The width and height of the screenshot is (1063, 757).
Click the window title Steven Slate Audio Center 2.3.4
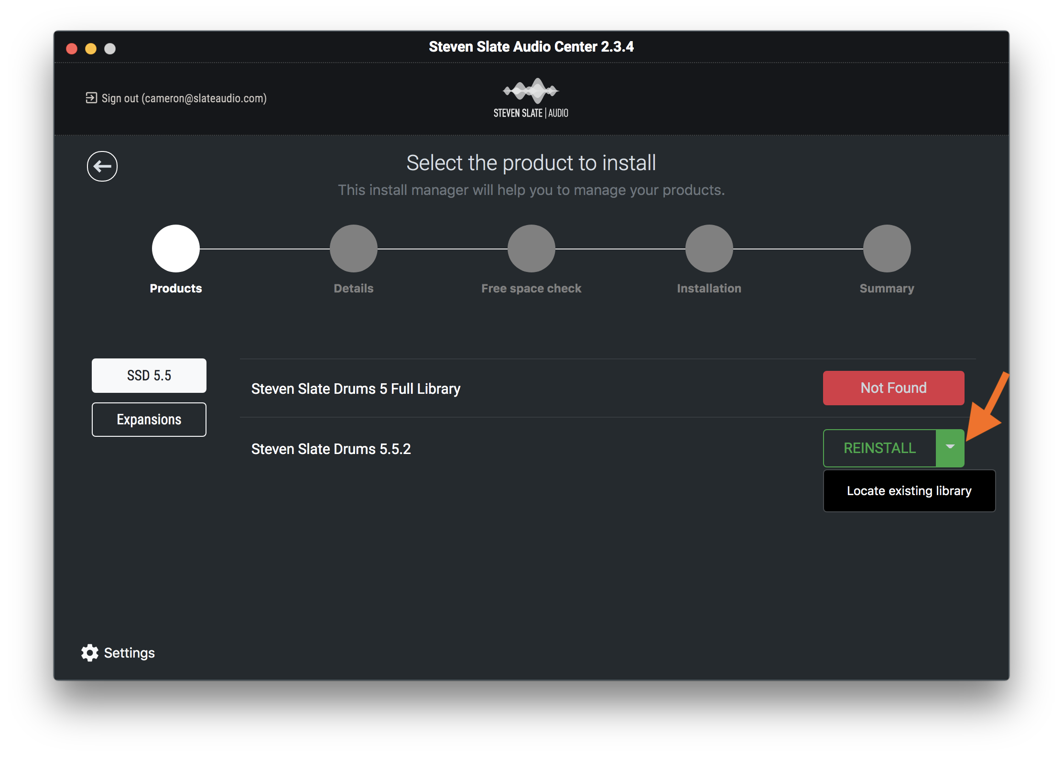pyautogui.click(x=531, y=47)
